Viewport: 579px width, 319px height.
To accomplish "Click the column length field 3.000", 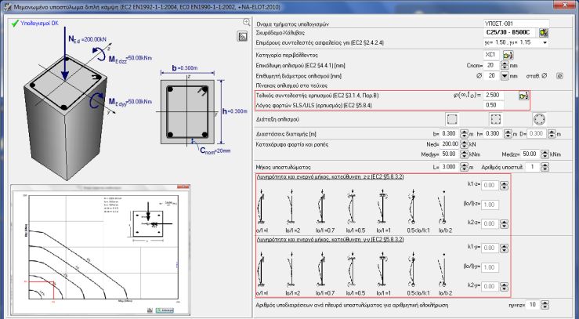I will pos(450,167).
